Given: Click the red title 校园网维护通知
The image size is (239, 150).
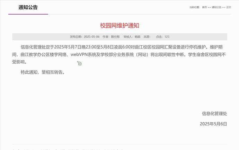Looking at the screenshot, I should (119, 26).
